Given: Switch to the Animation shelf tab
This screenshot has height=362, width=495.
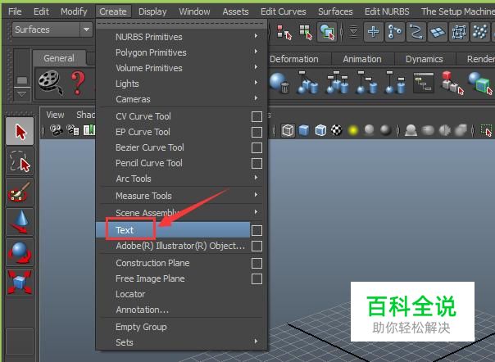Looking at the screenshot, I should click(362, 59).
